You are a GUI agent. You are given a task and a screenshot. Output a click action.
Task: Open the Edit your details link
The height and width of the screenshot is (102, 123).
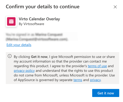click(x=19, y=45)
